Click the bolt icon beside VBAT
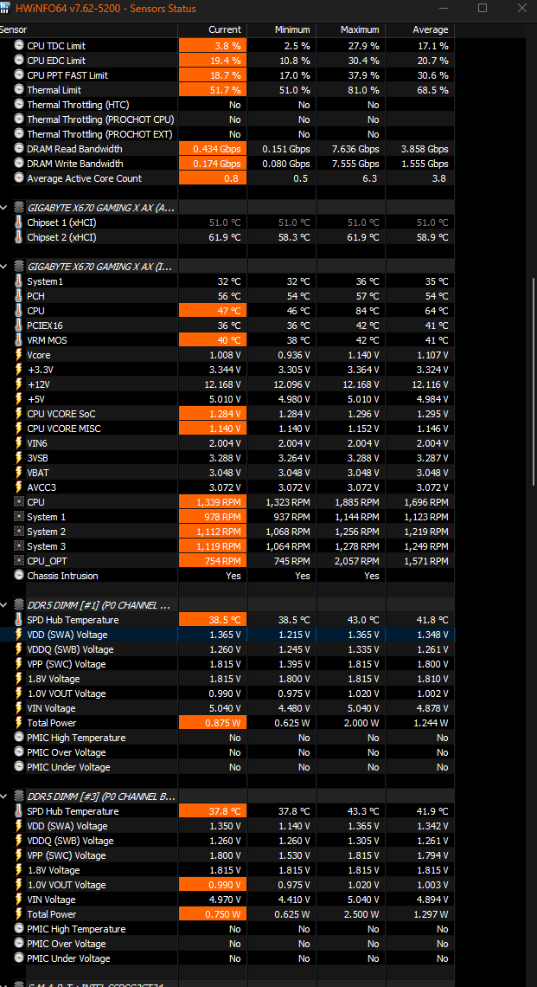The width and height of the screenshot is (537, 987). tap(19, 473)
